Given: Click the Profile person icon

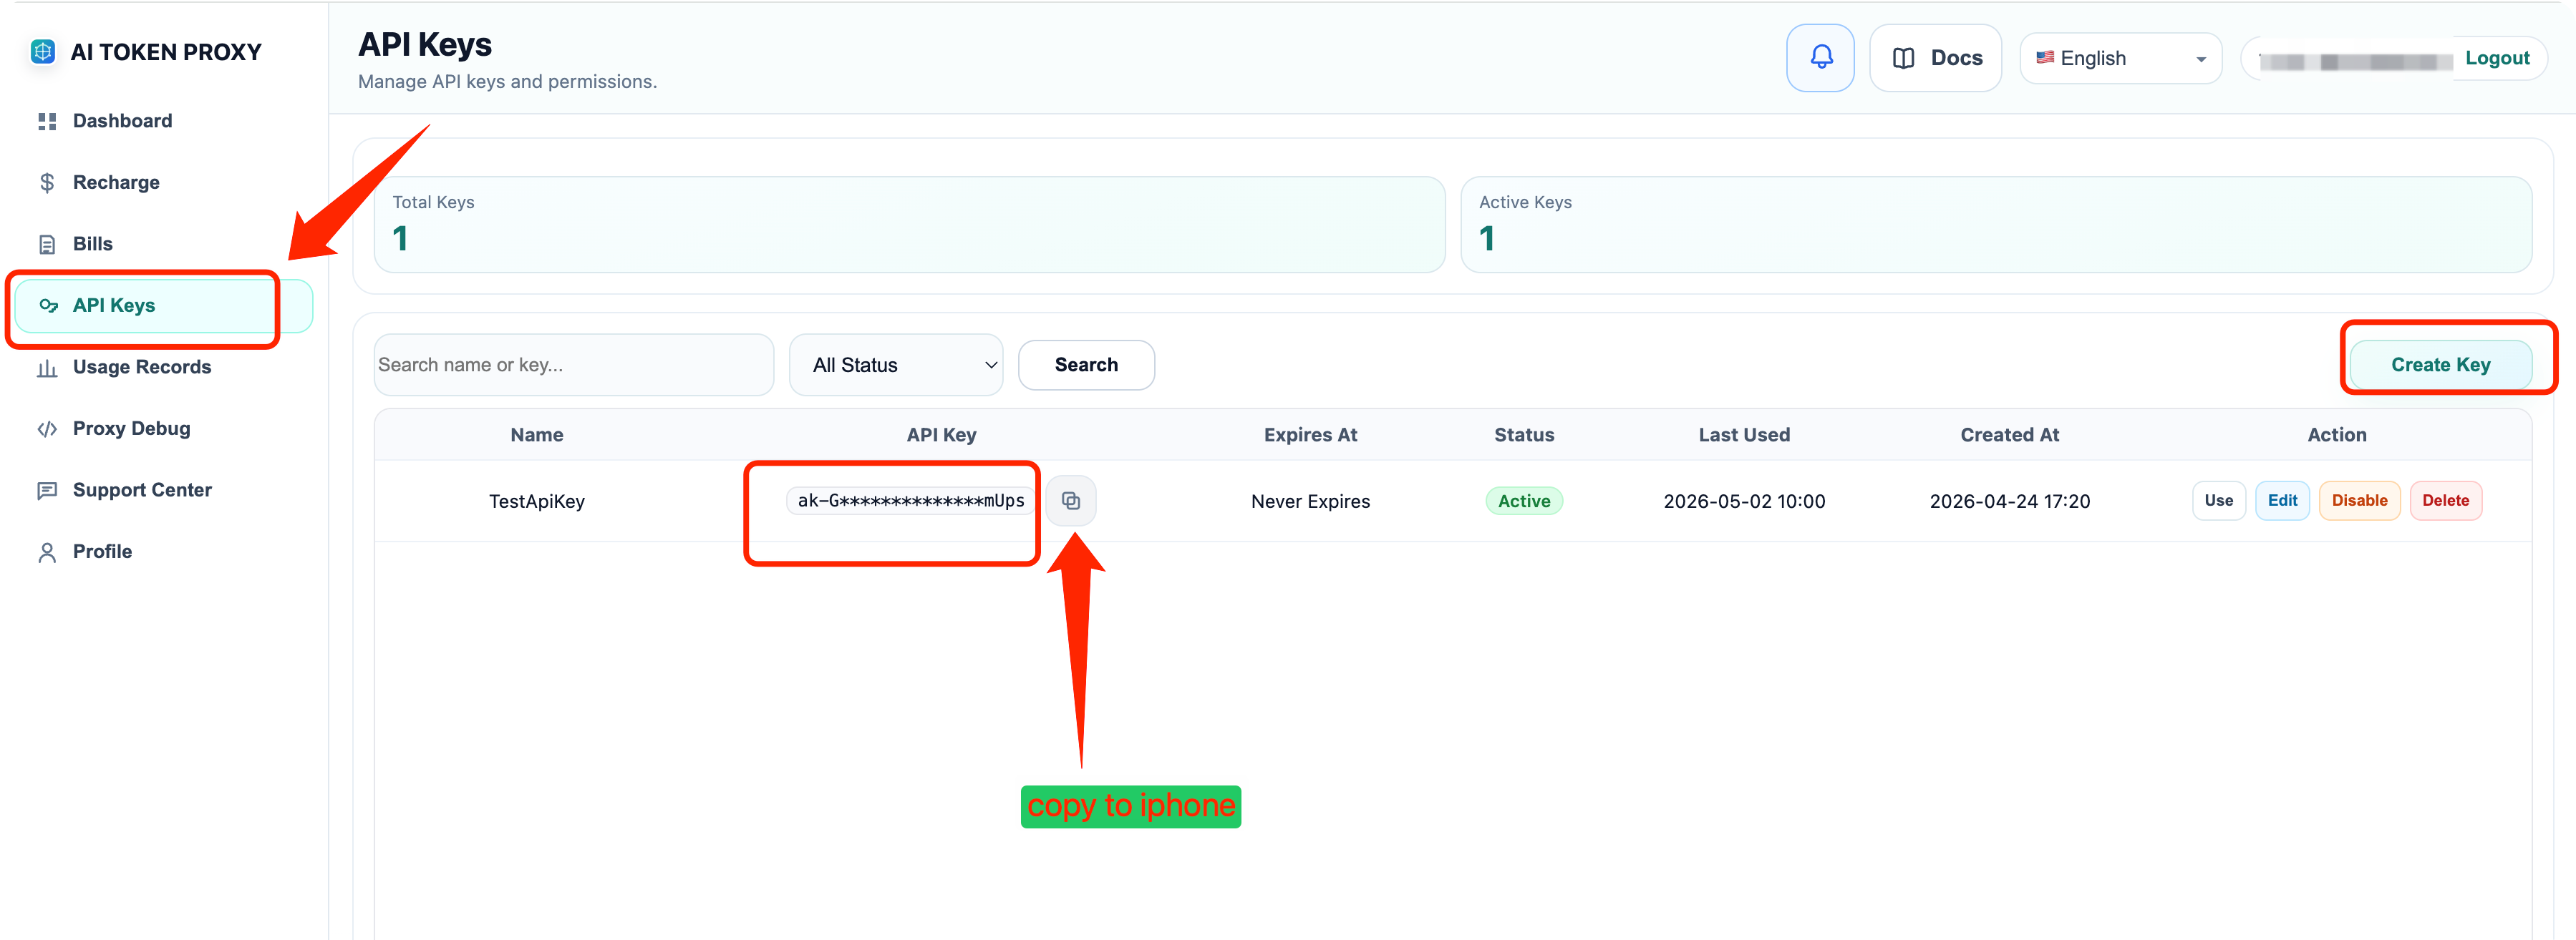Looking at the screenshot, I should (47, 552).
